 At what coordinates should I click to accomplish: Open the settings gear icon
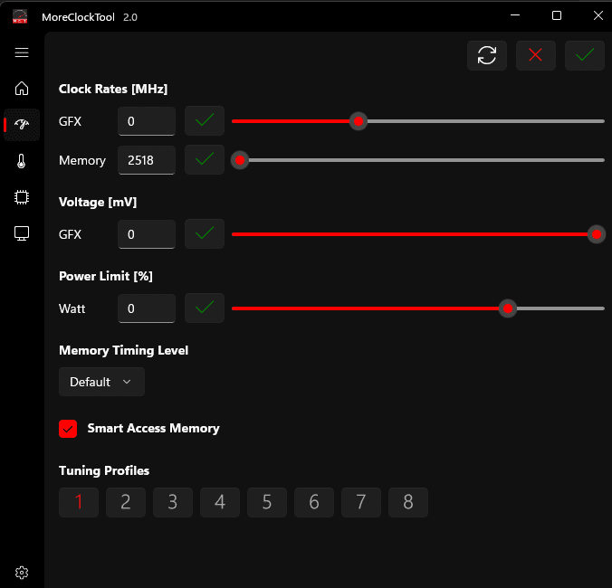tap(22, 573)
